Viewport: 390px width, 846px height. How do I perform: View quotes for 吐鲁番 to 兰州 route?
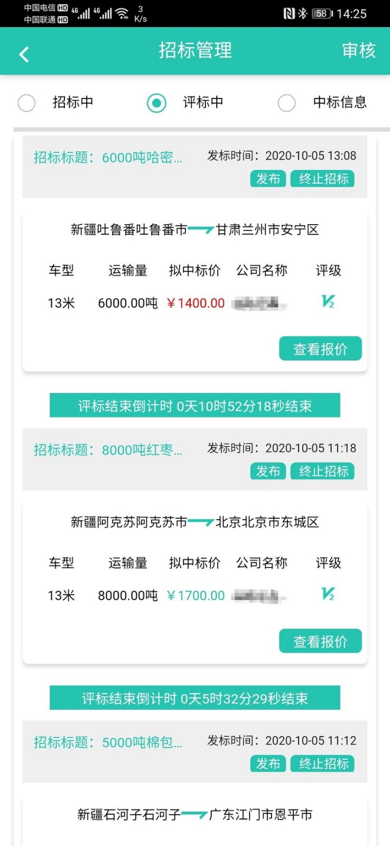click(320, 349)
